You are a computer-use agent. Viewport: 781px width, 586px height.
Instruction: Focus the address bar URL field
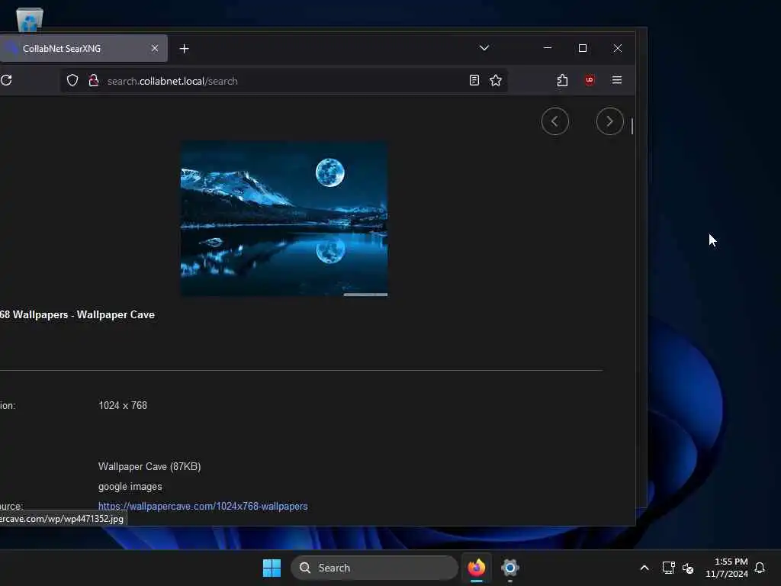pos(284,81)
